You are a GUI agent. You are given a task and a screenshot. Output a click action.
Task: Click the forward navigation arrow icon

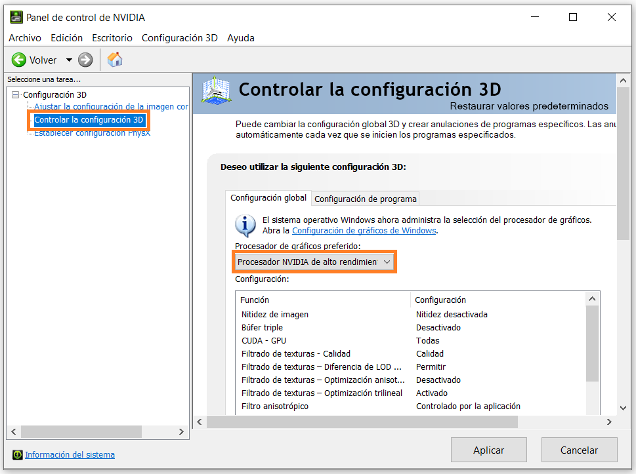tap(85, 60)
